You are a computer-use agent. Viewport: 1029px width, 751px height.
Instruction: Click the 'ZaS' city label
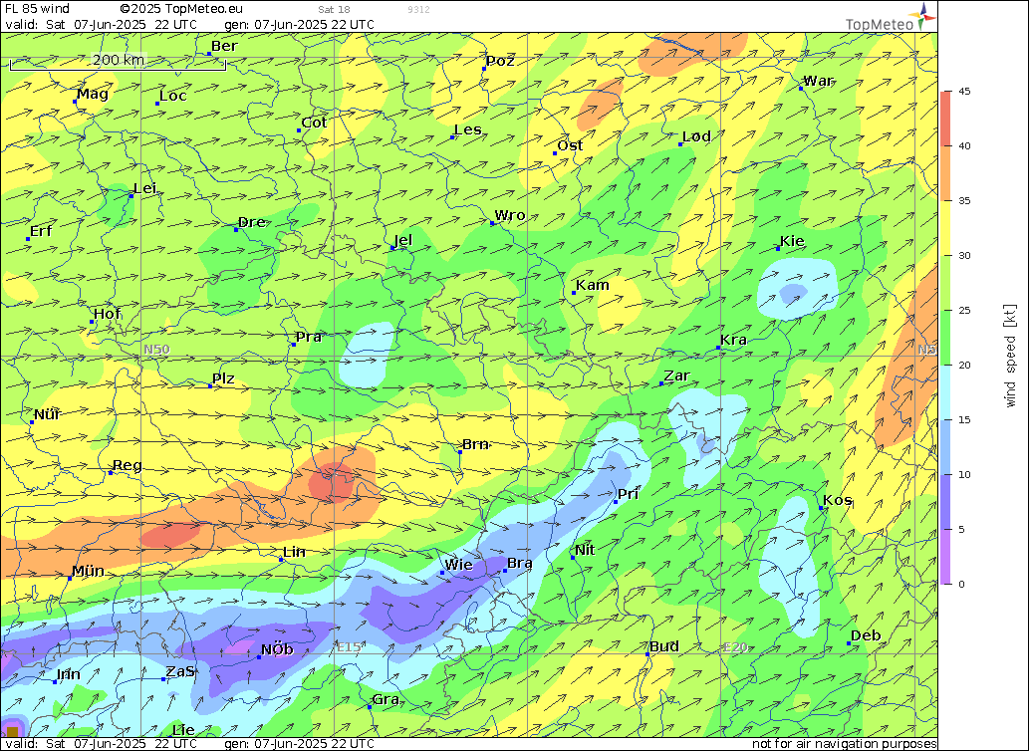pyautogui.click(x=180, y=672)
